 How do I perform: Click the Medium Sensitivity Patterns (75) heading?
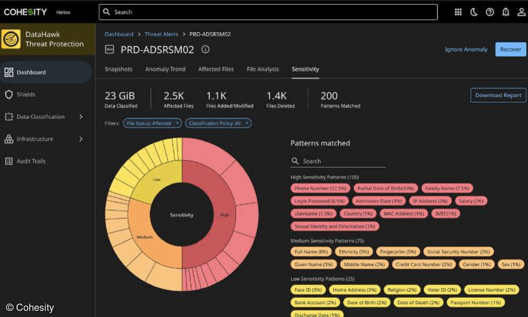[x=327, y=241]
